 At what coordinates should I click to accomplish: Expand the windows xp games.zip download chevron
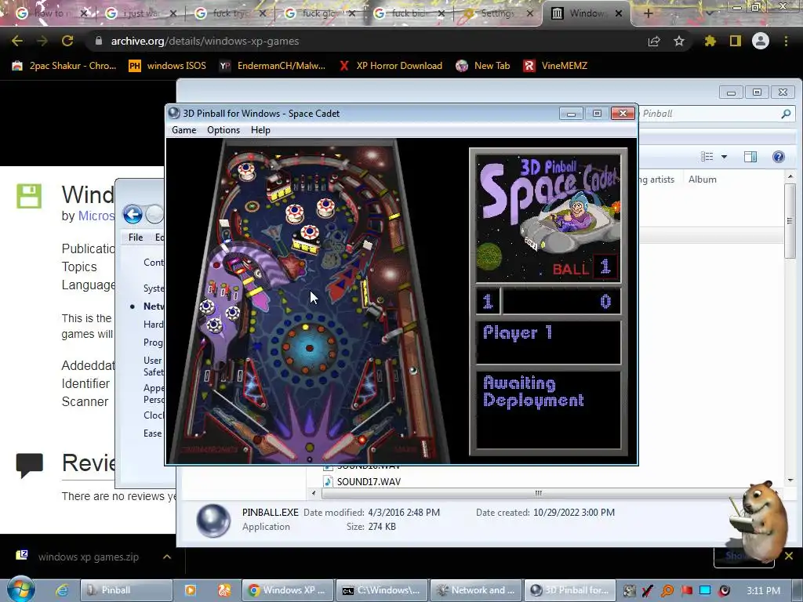click(x=167, y=557)
